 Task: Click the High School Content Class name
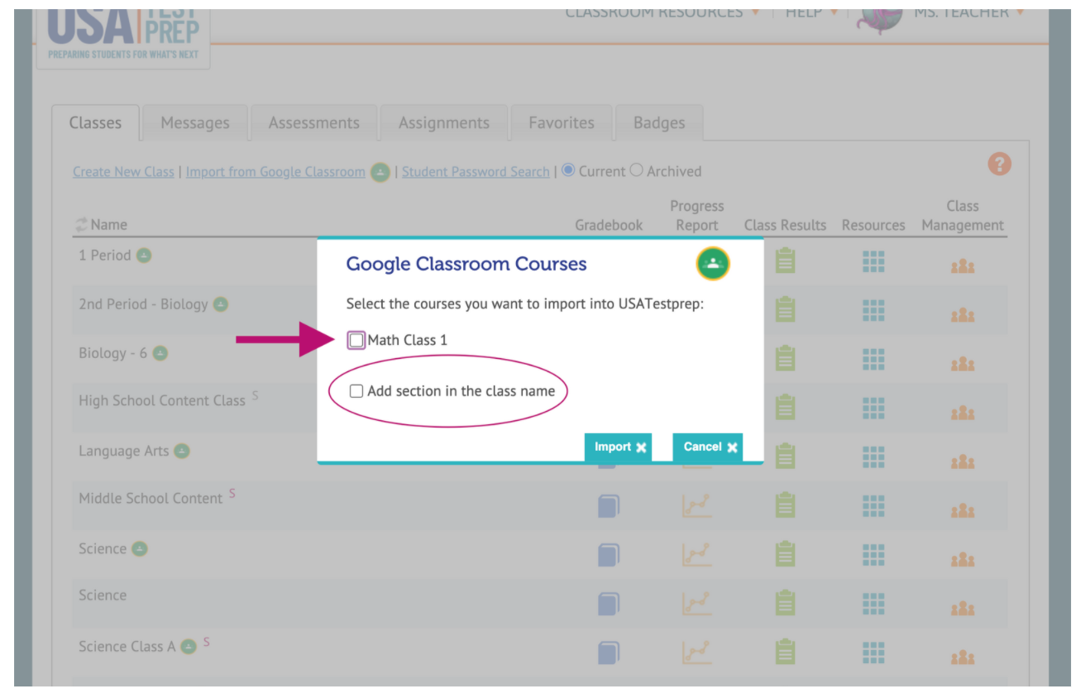click(x=162, y=401)
